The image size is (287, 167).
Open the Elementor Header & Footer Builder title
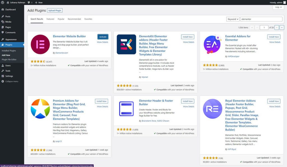pos(156,102)
